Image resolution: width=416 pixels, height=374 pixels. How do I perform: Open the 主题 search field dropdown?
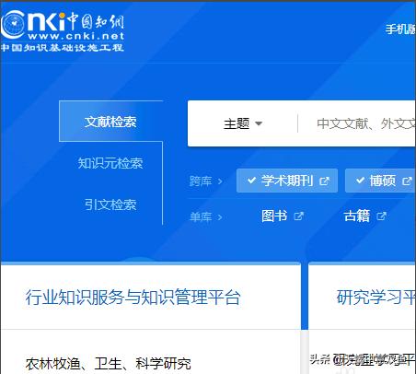click(x=243, y=123)
